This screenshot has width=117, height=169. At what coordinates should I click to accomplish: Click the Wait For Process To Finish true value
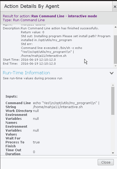[36, 142]
